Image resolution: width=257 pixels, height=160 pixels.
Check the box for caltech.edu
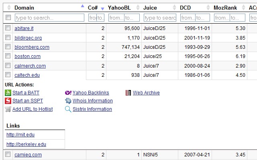[8, 75]
